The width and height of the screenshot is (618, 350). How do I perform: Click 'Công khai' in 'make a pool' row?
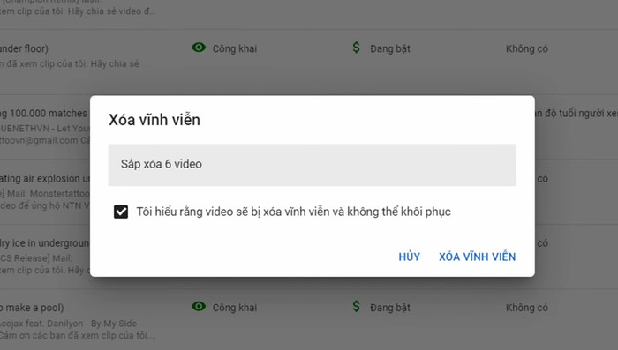click(235, 308)
